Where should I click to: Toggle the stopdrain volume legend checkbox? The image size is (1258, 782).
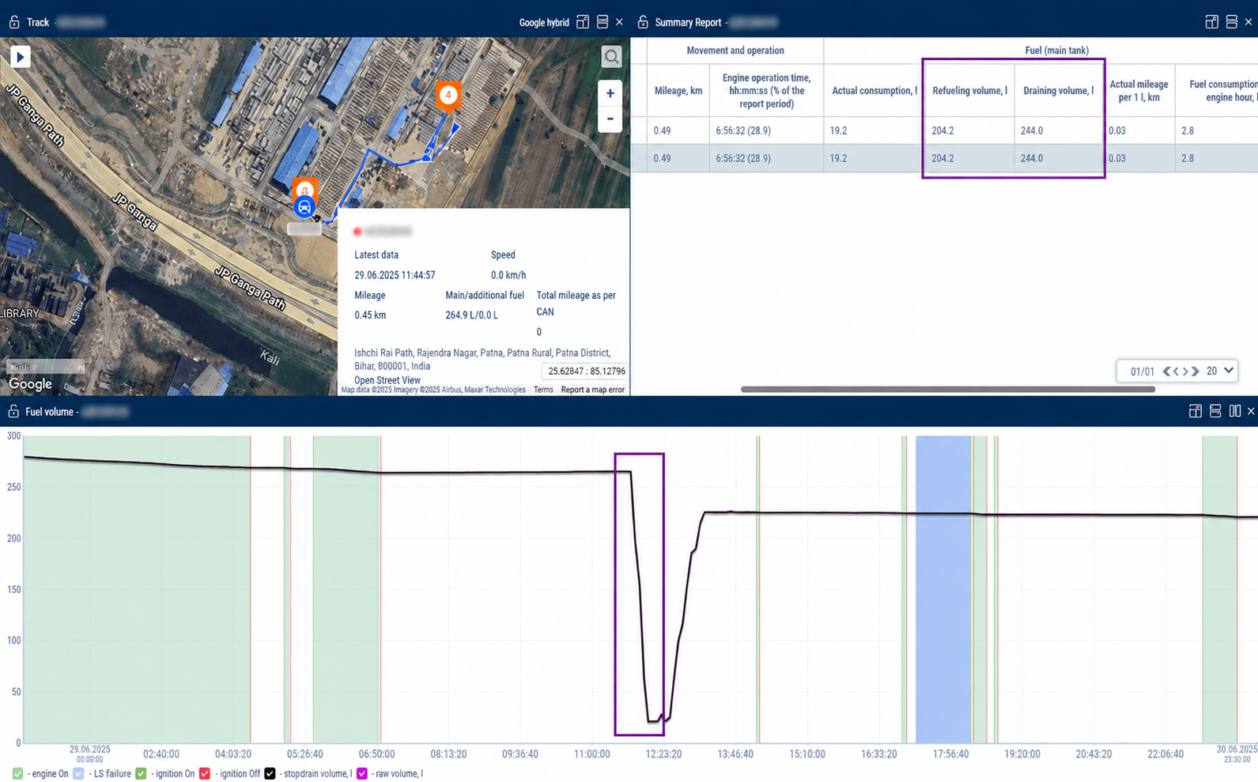point(270,773)
